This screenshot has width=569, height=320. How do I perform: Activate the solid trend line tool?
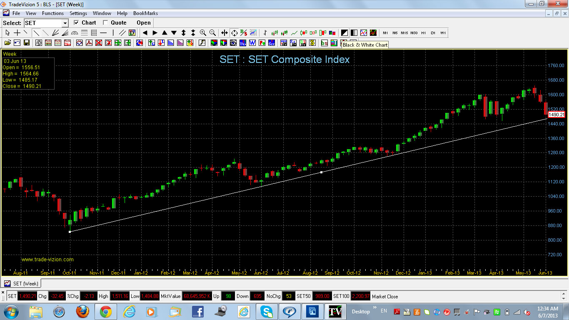36,32
